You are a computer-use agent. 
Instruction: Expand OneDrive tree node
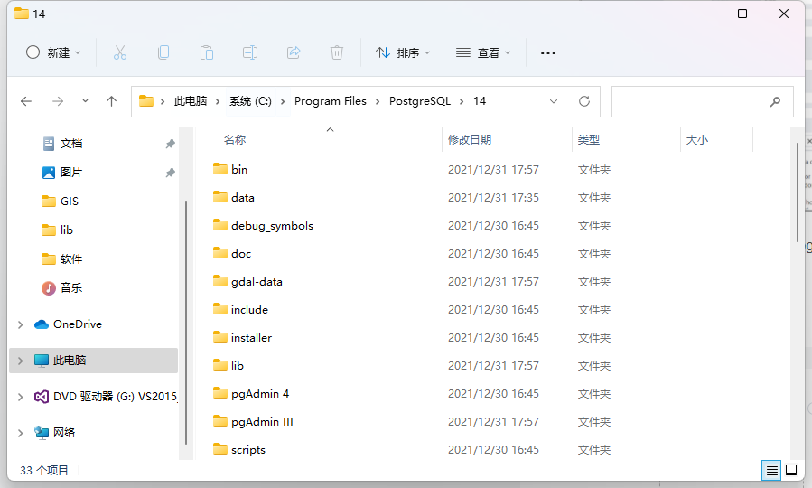(20, 324)
